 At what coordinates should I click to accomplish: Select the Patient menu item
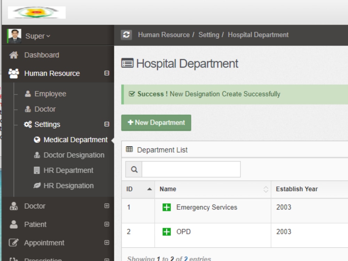(x=35, y=224)
